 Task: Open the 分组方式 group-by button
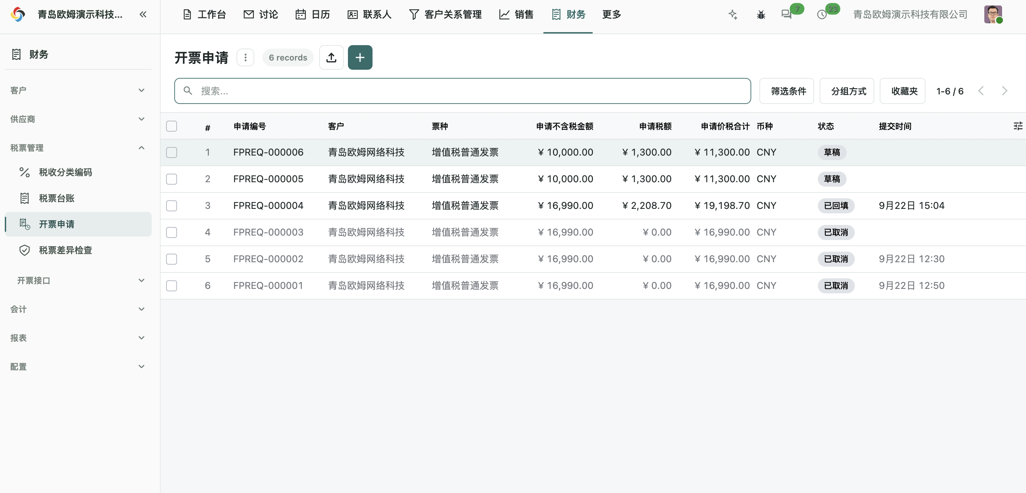click(847, 91)
